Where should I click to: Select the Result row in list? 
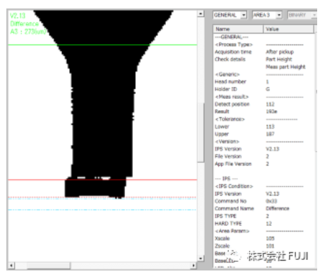[263, 112]
